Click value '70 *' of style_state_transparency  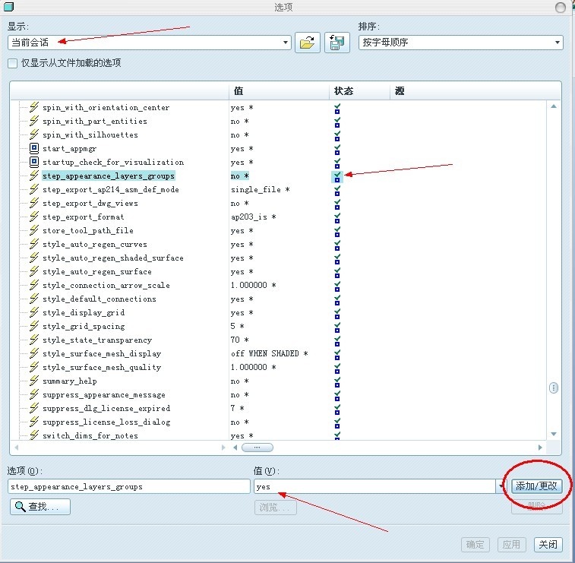240,340
